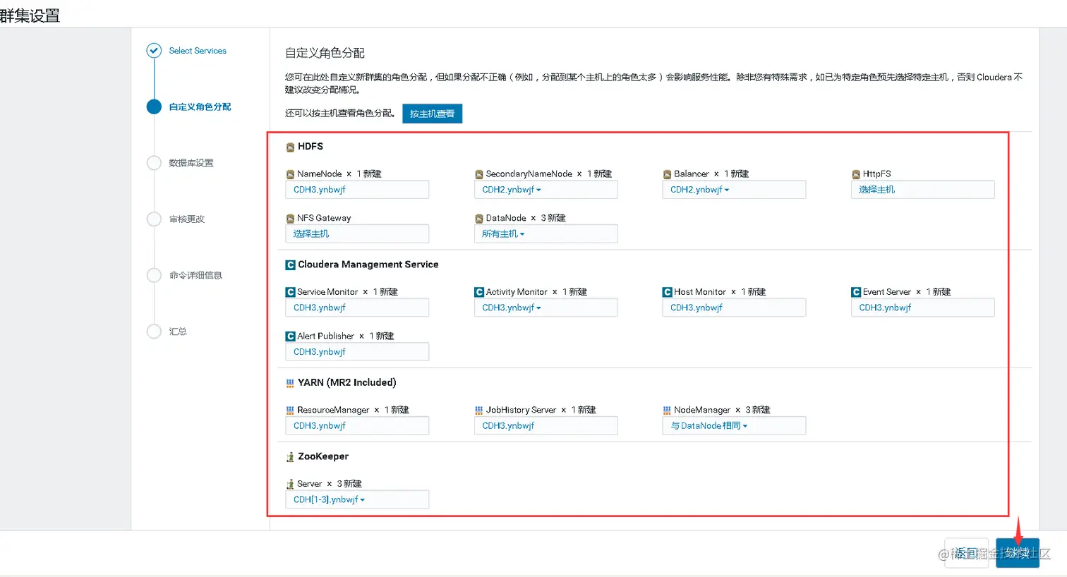This screenshot has width=1067, height=577.
Task: Click ResourceManager host field CDH3.ynbwjf
Action: 357,425
